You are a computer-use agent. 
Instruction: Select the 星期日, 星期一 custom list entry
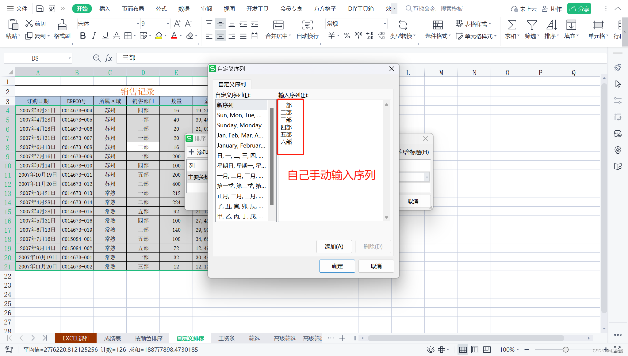coord(241,166)
